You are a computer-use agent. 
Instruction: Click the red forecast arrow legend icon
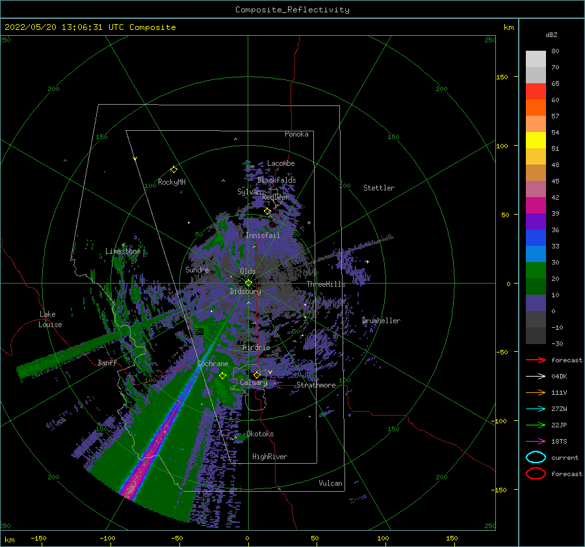pos(536,360)
